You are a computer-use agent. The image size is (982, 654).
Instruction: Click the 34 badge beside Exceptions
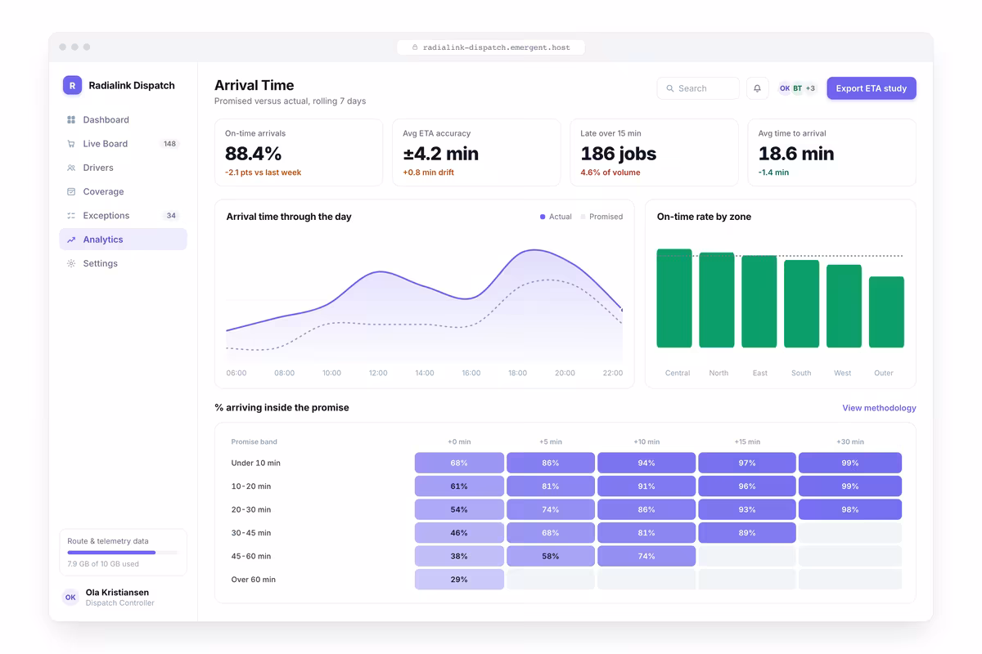(x=171, y=216)
